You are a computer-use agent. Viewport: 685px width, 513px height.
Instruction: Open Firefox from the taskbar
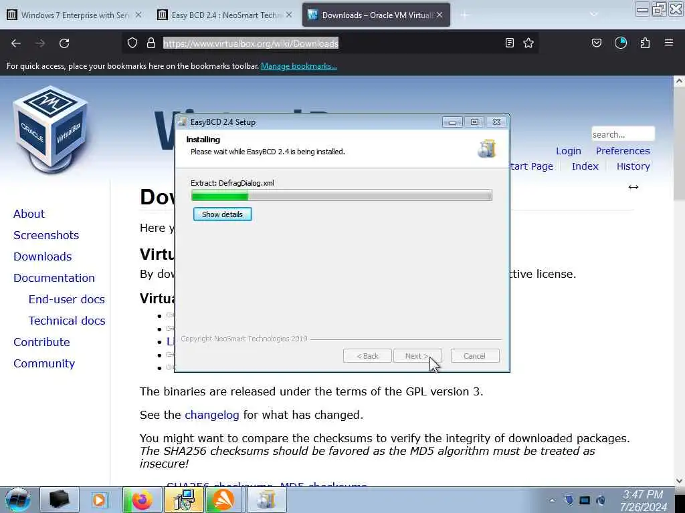(142, 500)
